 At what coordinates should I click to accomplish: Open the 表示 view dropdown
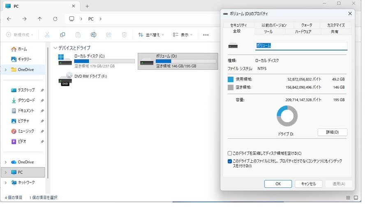click(x=183, y=35)
